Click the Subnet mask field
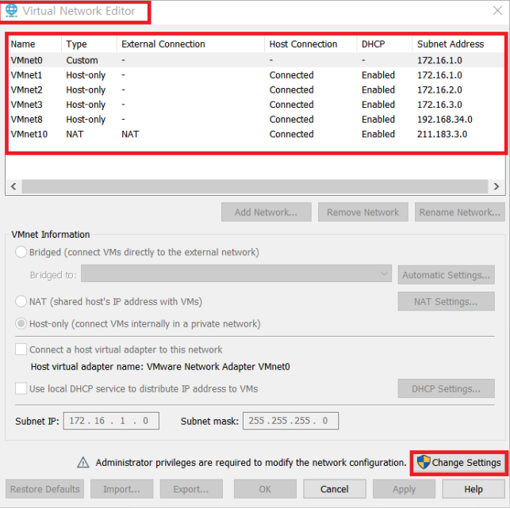 [290, 421]
